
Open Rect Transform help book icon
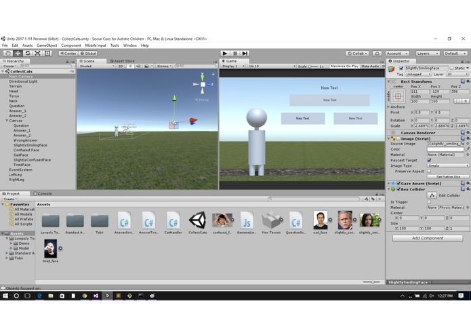point(463,81)
